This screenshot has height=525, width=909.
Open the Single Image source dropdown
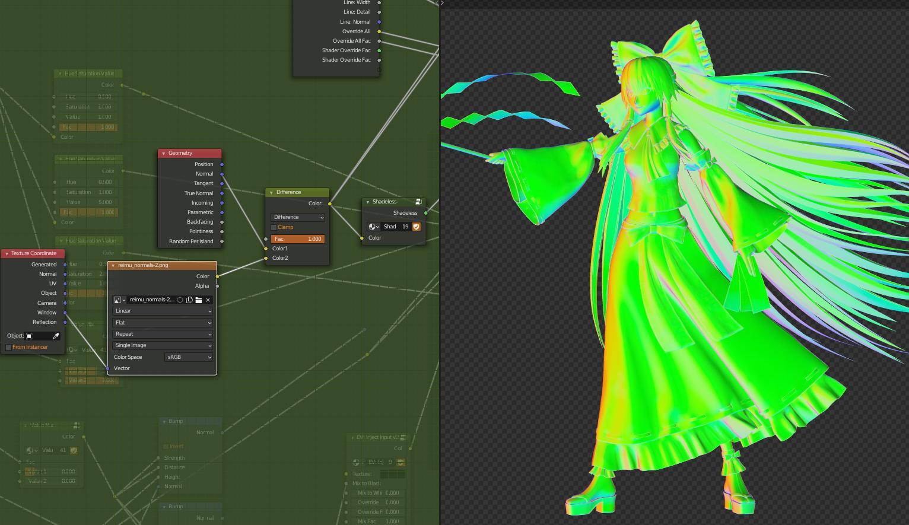point(163,345)
